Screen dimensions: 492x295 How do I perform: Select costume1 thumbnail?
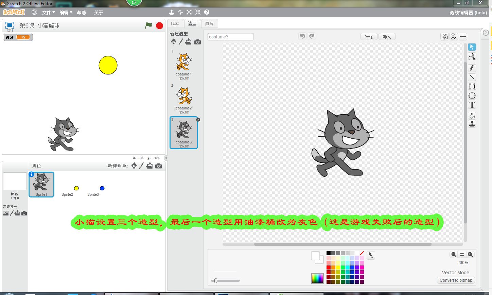pyautogui.click(x=184, y=65)
